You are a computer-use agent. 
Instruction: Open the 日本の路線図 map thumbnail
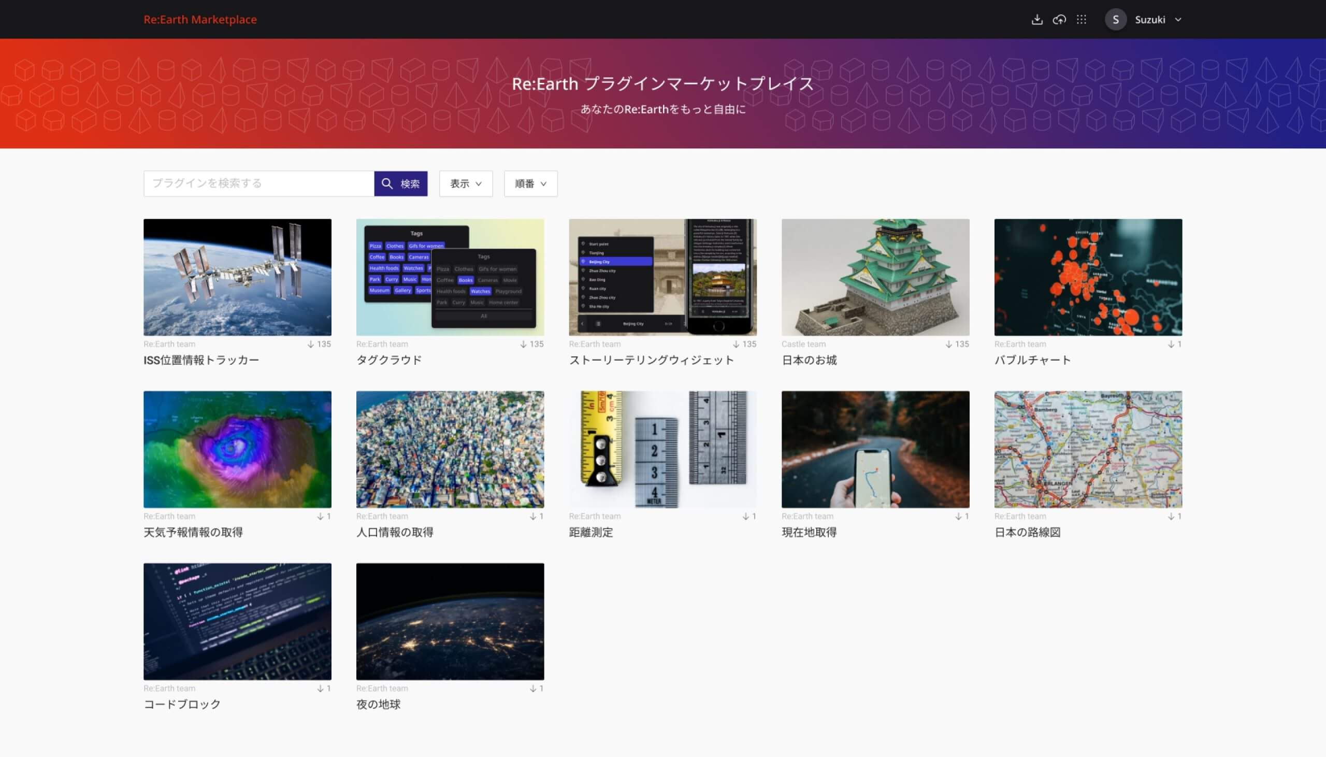1088,449
